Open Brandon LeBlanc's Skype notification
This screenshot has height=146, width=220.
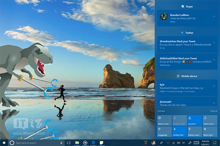point(187,18)
